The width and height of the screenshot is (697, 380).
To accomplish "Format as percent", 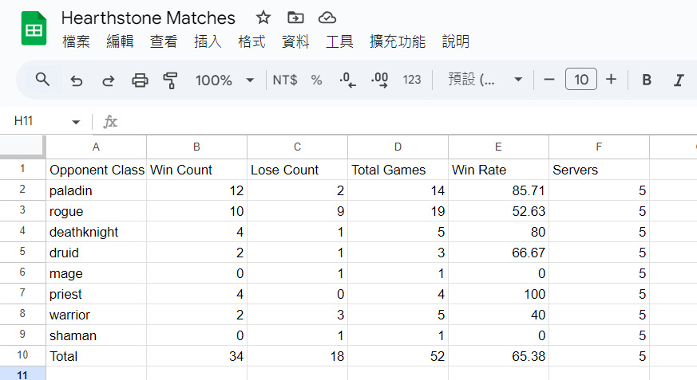I will tap(316, 80).
